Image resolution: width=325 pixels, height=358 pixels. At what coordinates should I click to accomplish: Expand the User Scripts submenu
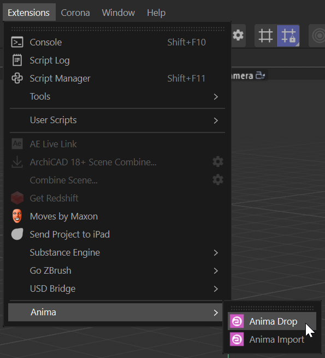pos(117,120)
